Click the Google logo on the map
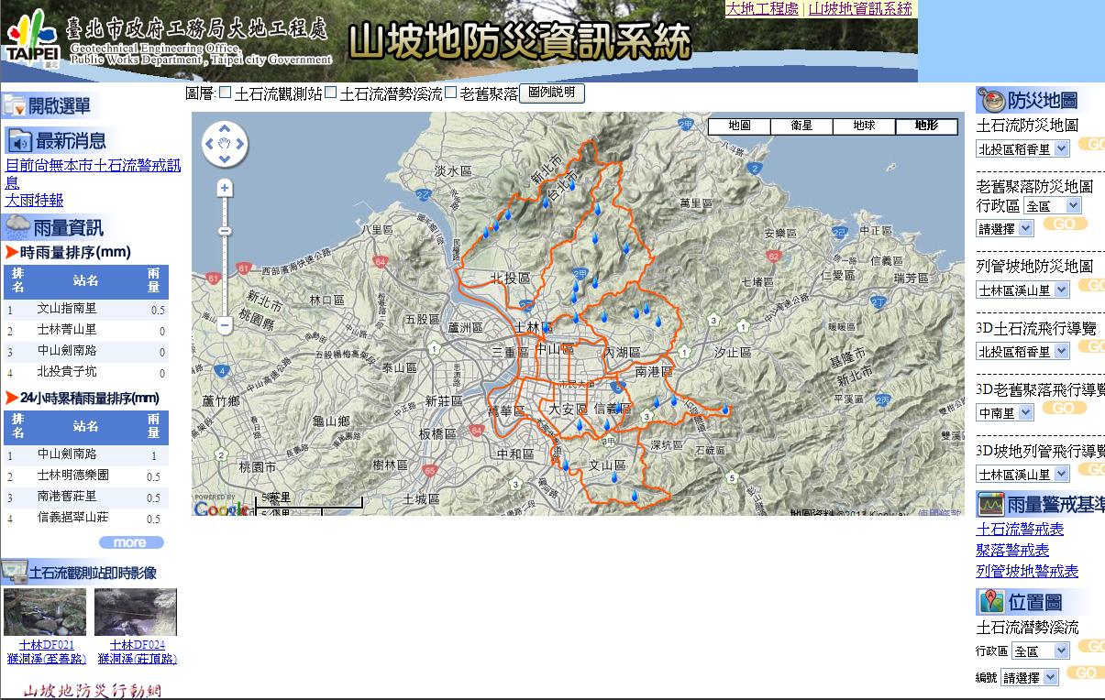Screen dimensions: 1105x700 [220, 509]
